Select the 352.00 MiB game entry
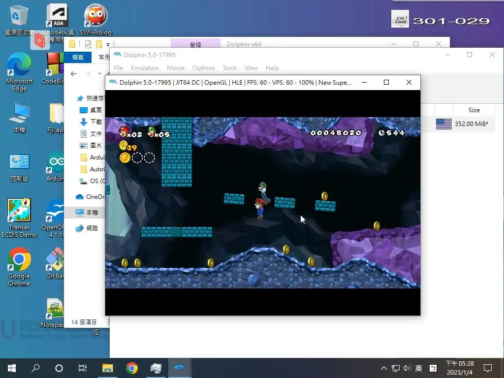504x378 pixels. (471, 124)
